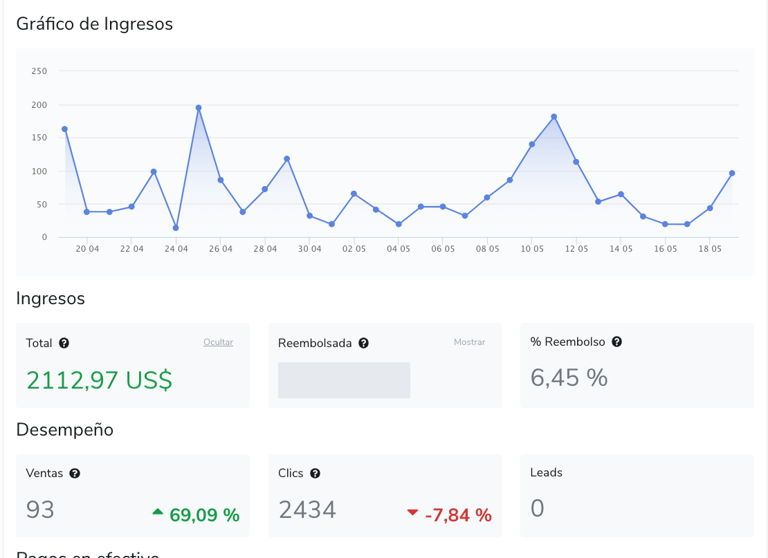The height and width of the screenshot is (558, 768).
Task: Click the 250 y-axis label
Action: coord(39,71)
